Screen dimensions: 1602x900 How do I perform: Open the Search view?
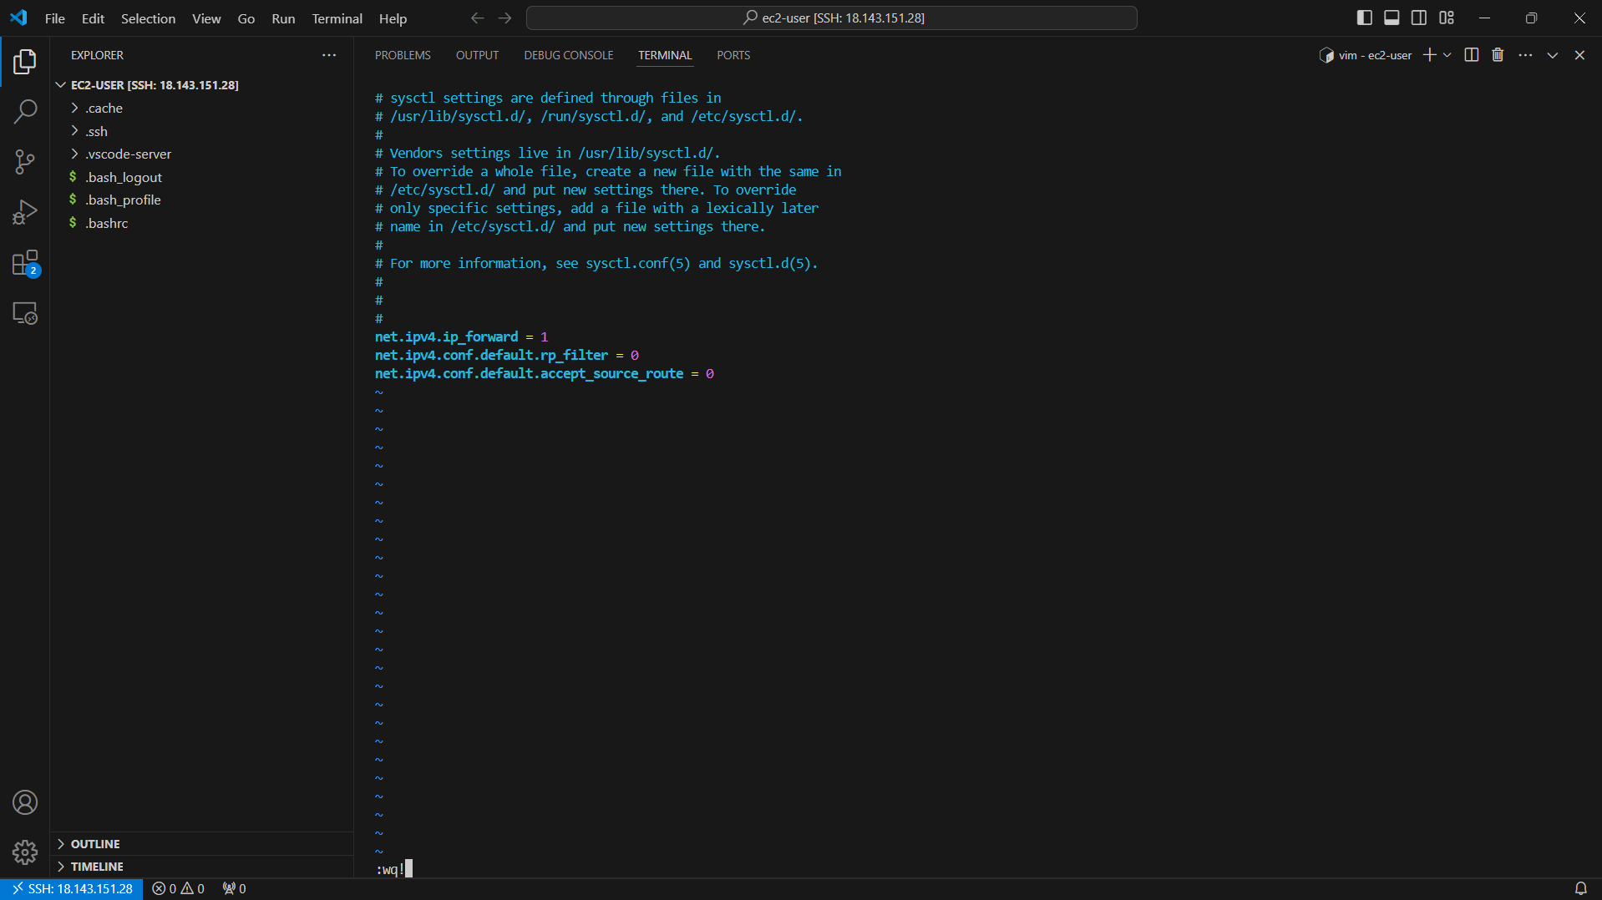25,111
